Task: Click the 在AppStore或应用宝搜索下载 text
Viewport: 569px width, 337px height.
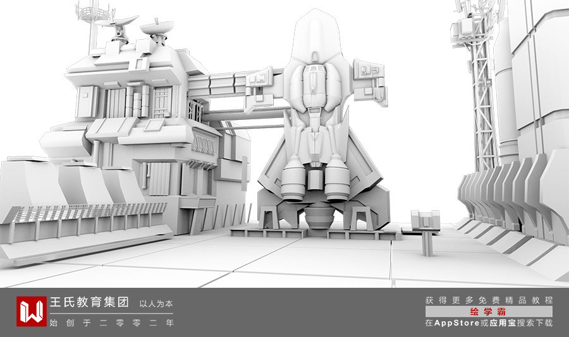Action: pos(489,323)
